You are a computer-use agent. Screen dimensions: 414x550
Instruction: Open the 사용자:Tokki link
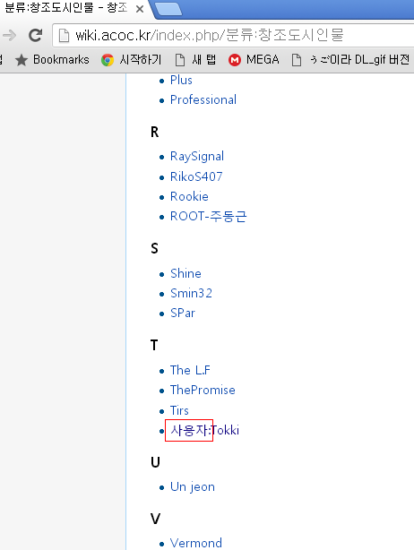coord(204,430)
